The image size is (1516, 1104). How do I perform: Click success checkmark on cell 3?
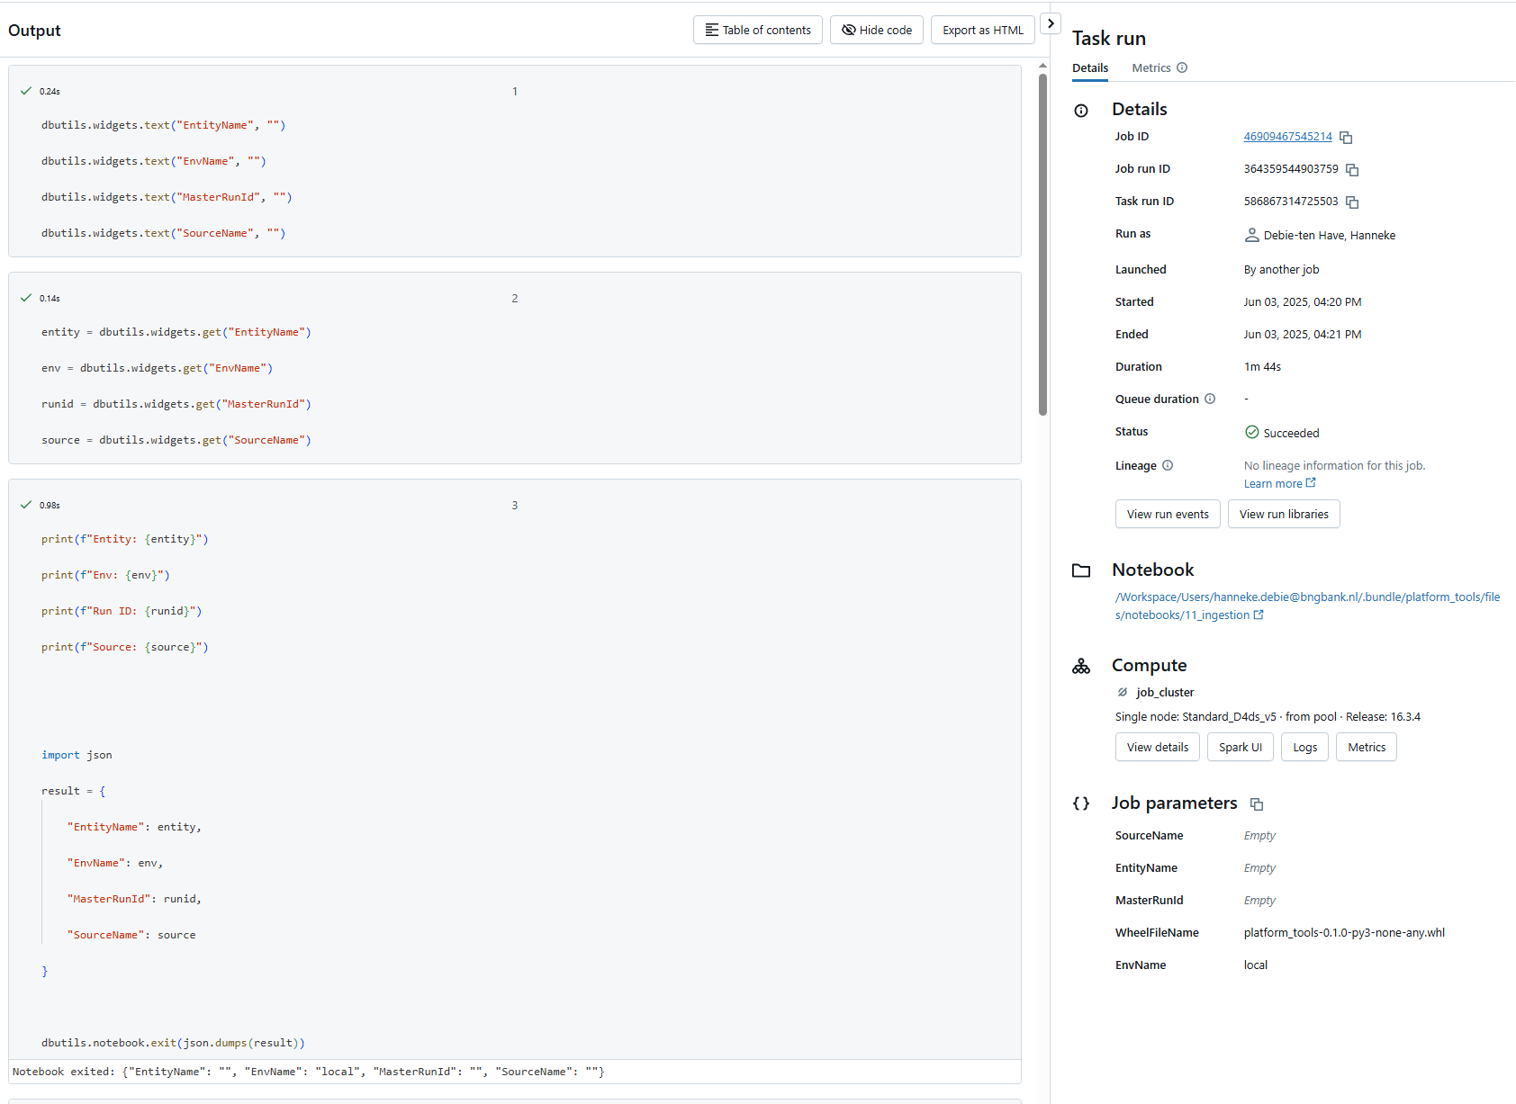point(26,505)
